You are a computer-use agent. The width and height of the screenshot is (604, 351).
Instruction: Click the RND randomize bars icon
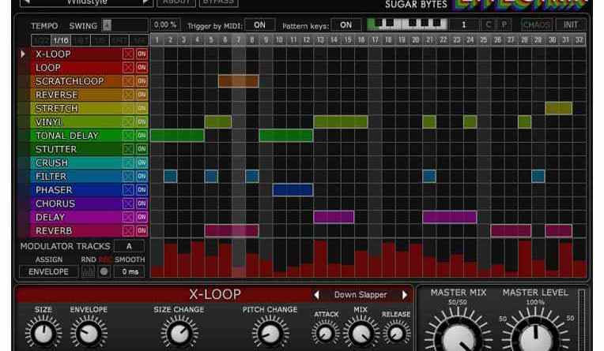(x=89, y=272)
